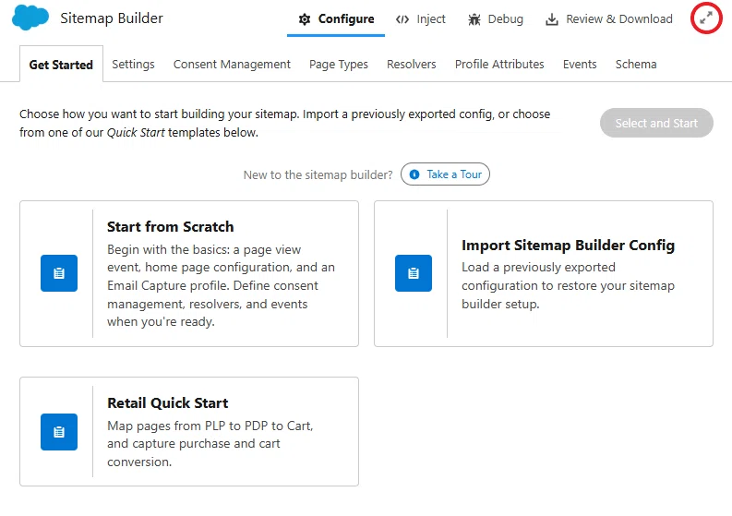This screenshot has height=516, width=732.
Task: Click the info icon in Take a Tour
Action: [414, 174]
